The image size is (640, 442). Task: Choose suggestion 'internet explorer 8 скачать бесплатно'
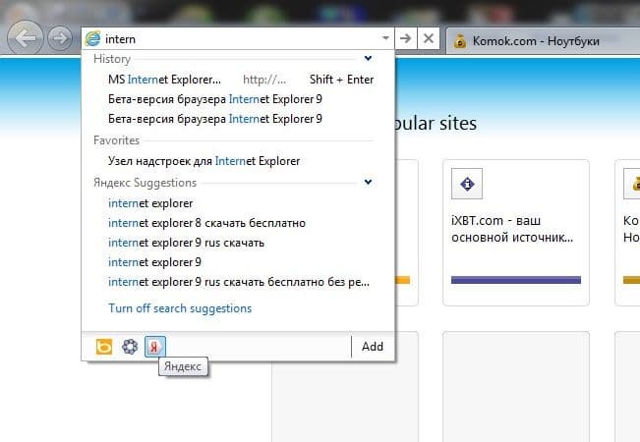pyautogui.click(x=206, y=223)
